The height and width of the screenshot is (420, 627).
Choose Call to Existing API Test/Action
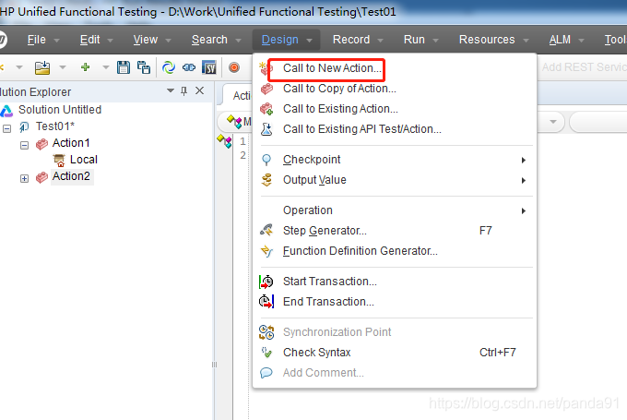pyautogui.click(x=395, y=129)
